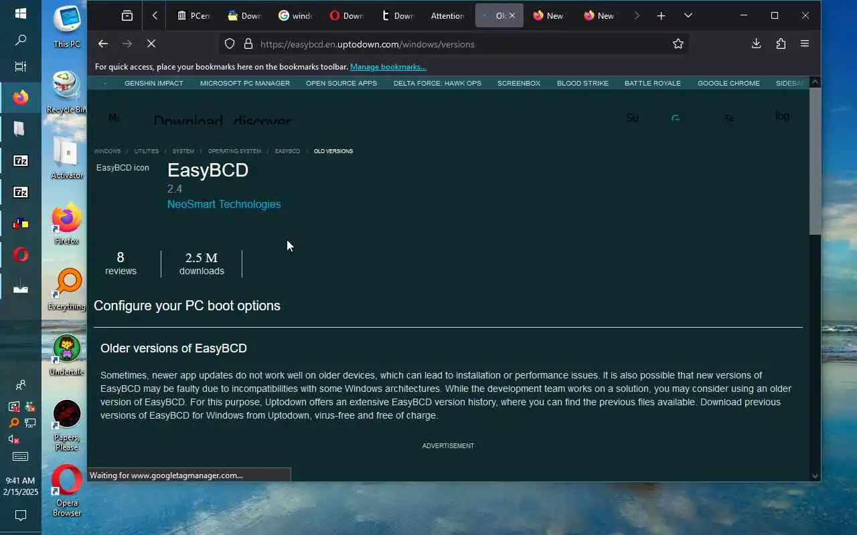
Task: Select the Papers, Please desktop shortcut
Action: (67, 425)
